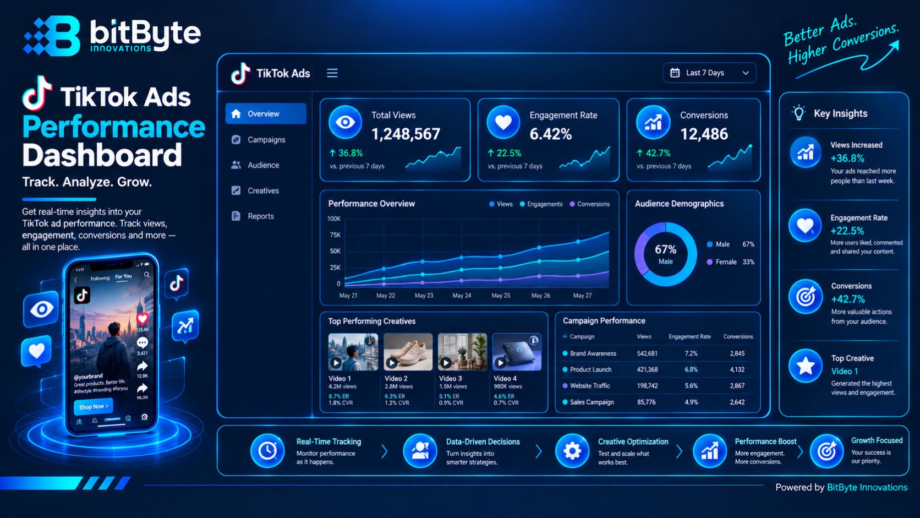
Task: Click the heart icon on Engagement Rate card
Action: [503, 122]
